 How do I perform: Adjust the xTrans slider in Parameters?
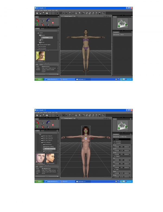(x=122, y=147)
